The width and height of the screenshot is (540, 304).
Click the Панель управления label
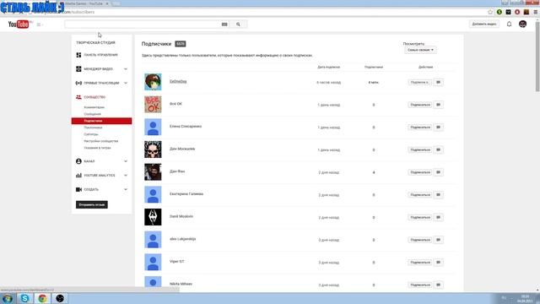click(x=100, y=55)
